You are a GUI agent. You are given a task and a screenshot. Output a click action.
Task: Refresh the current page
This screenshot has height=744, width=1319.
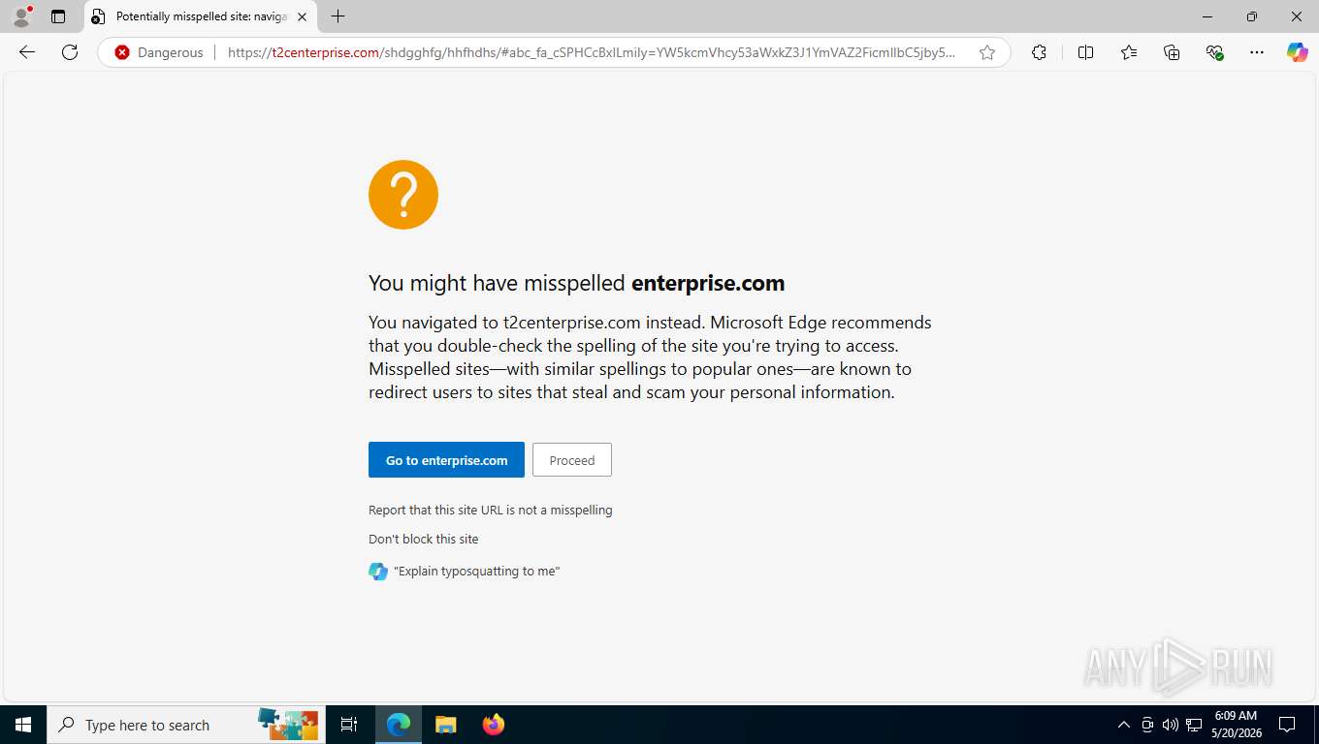70,52
